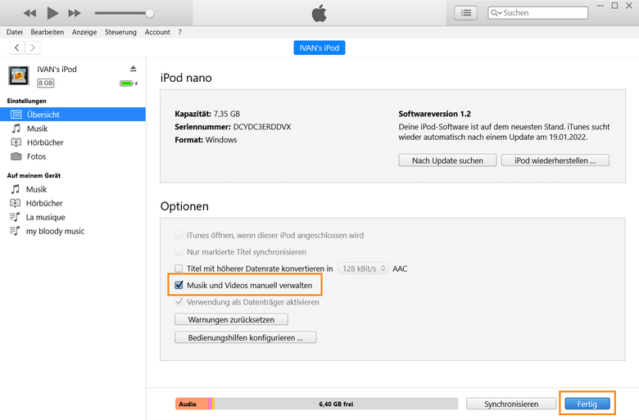639x420 pixels.
Task: Open the list view icon next to search
Action: [x=466, y=13]
